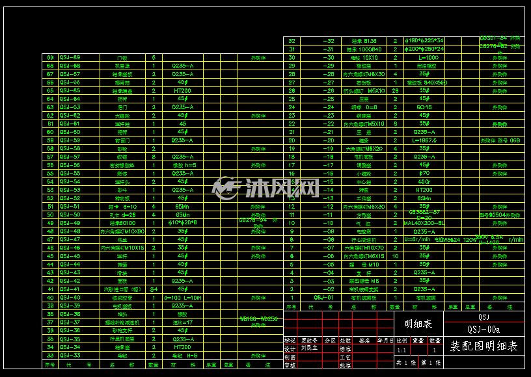Select the code cell QSJ-44

pos(70,265)
